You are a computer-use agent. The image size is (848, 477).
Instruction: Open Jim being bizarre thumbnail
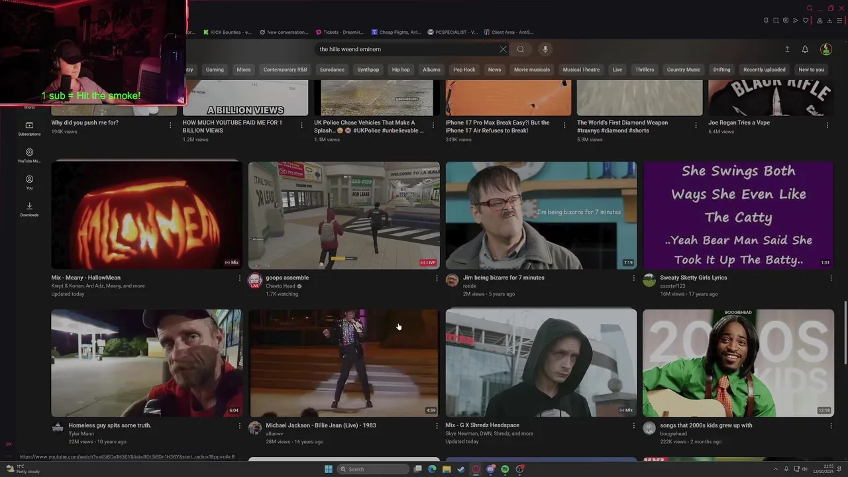tap(541, 215)
